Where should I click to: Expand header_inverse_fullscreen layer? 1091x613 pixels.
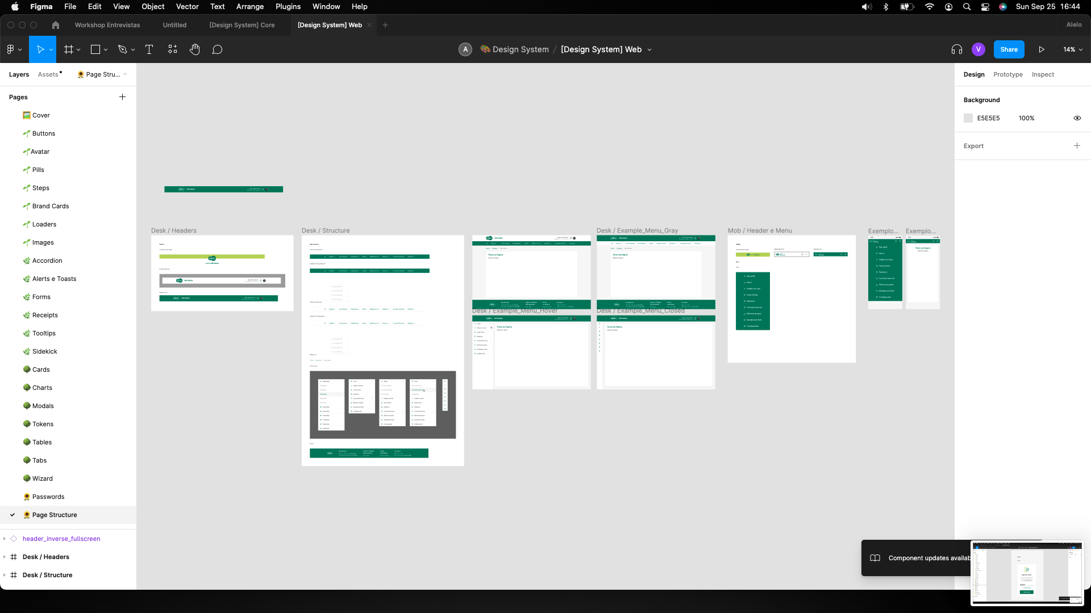click(5, 539)
